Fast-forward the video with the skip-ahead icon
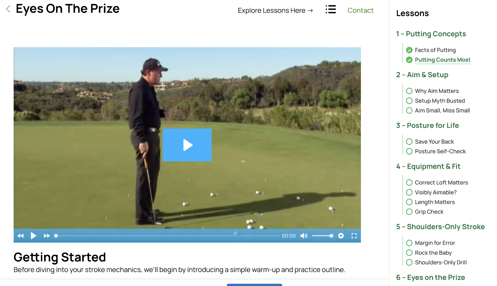This screenshot has height=286, width=497. (47, 236)
